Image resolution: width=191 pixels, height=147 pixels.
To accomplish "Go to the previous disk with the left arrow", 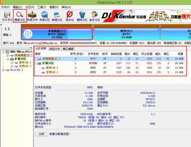I will click(6, 29).
